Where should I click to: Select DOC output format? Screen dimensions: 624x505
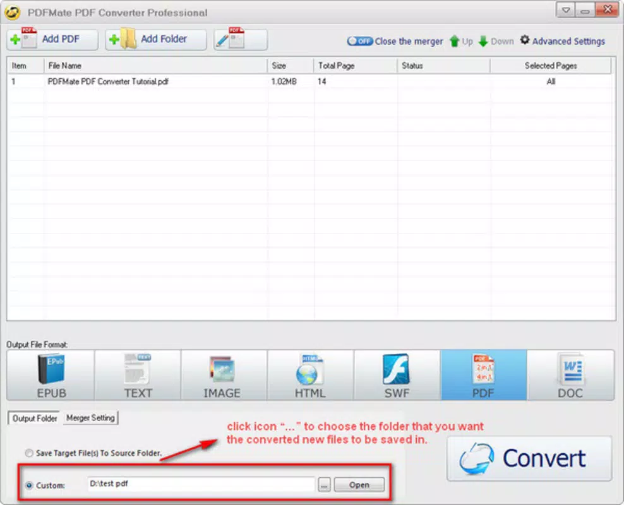pos(571,375)
